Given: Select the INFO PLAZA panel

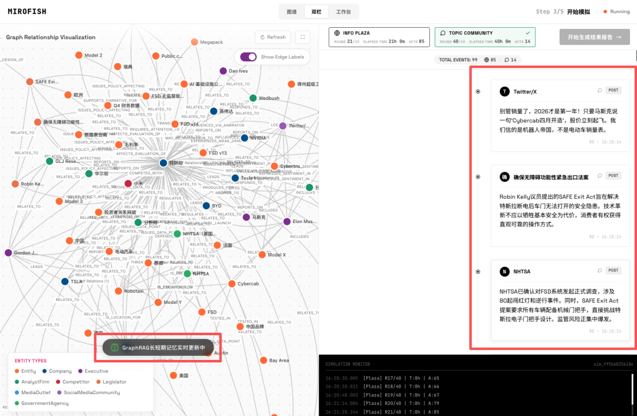Looking at the screenshot, I should point(379,37).
